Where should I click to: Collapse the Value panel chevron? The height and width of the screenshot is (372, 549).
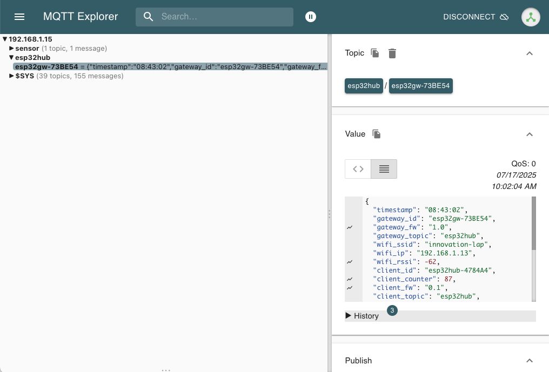click(530, 134)
